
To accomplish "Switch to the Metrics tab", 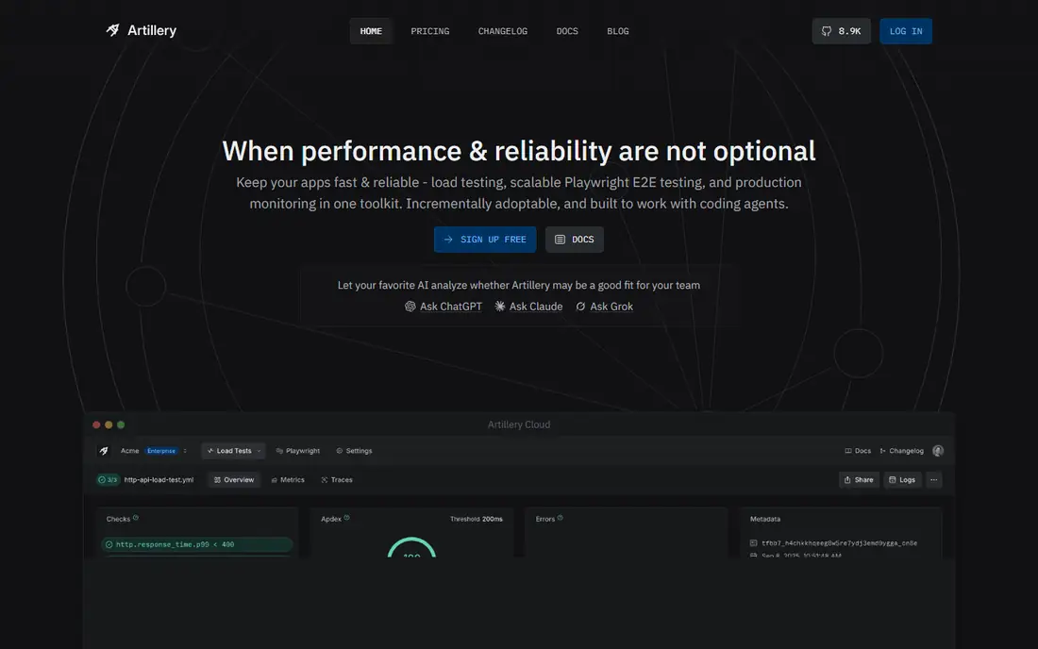I will (x=288, y=479).
